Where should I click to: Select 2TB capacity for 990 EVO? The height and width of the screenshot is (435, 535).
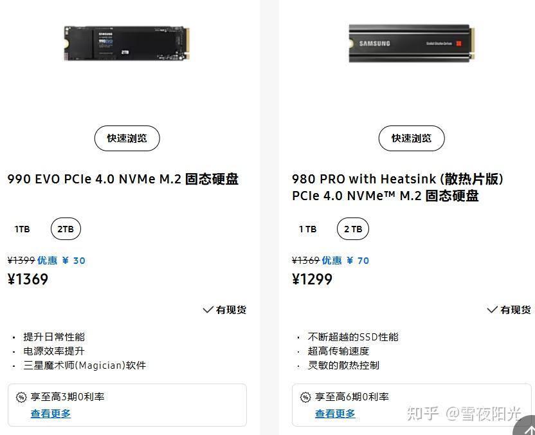tap(66, 229)
